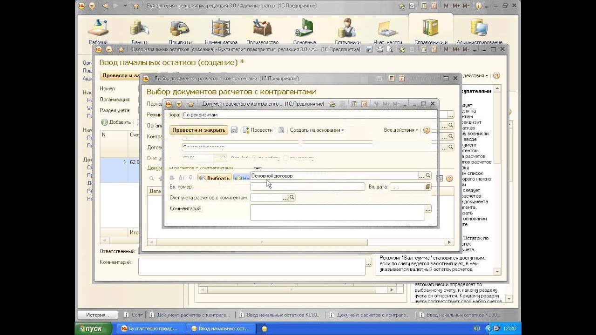Click the История... button at the bottom
596x335 pixels.
point(96,315)
